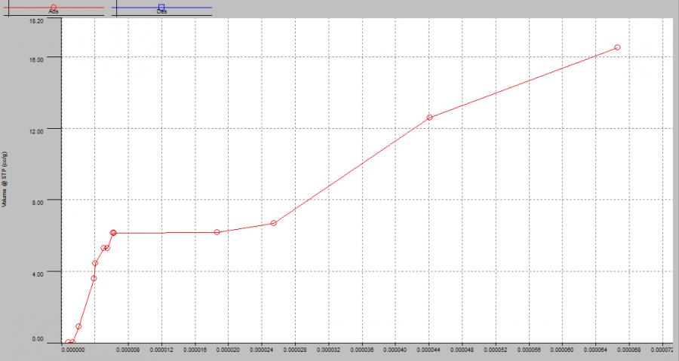Screen dimensions: 679x361
Task: Click the red circle Ads legend marker
Action: point(54,8)
